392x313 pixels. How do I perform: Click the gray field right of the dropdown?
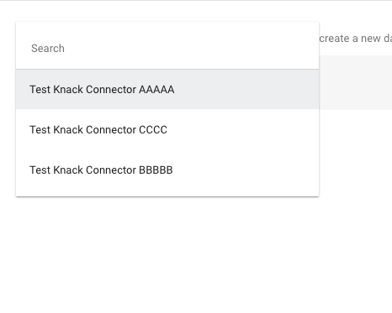[356, 82]
